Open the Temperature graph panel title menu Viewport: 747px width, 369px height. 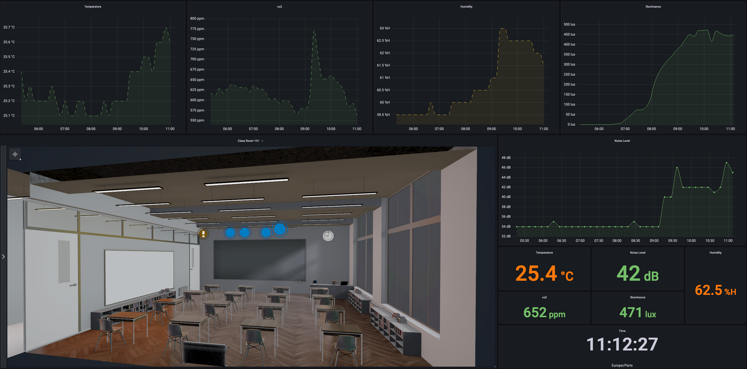click(93, 7)
